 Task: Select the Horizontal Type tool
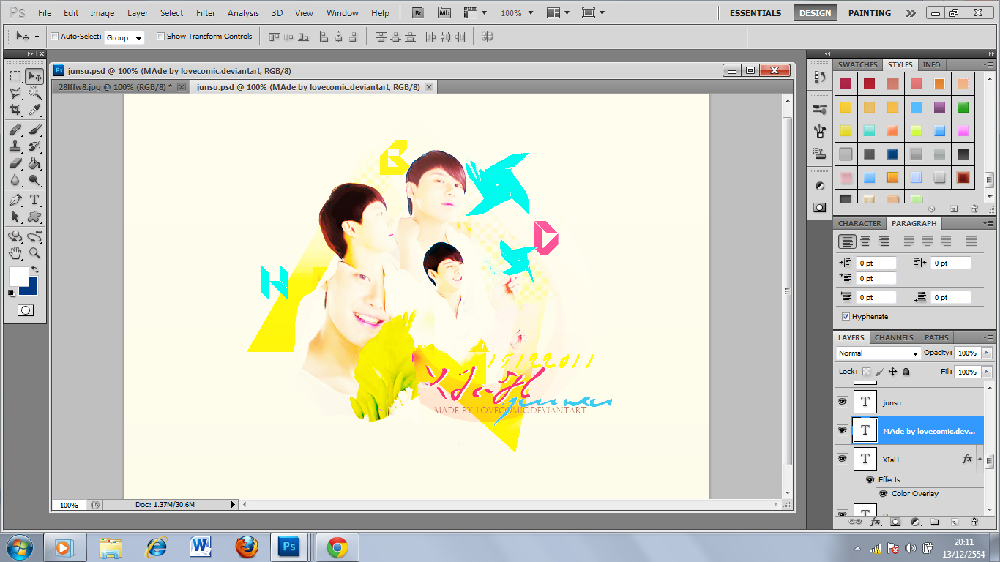tap(34, 200)
